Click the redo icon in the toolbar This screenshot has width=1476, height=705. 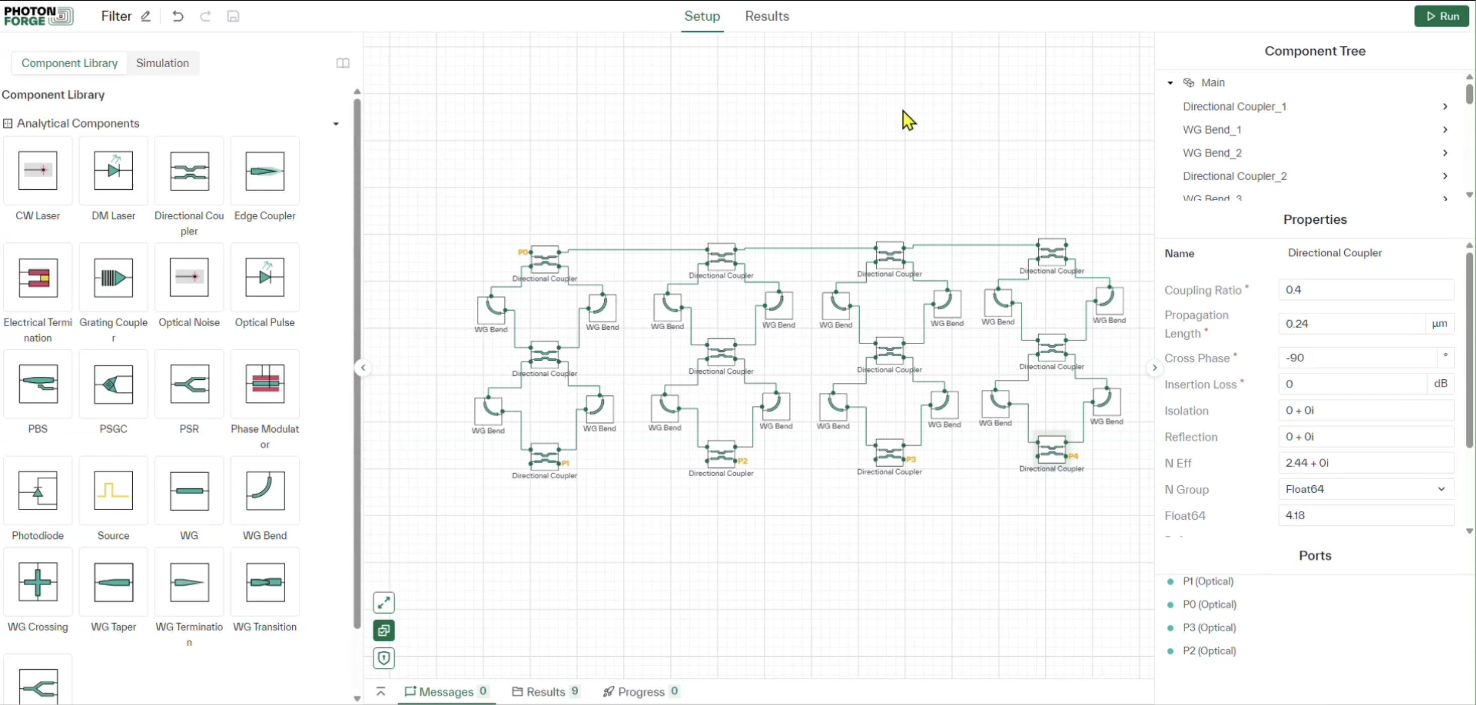coord(205,16)
